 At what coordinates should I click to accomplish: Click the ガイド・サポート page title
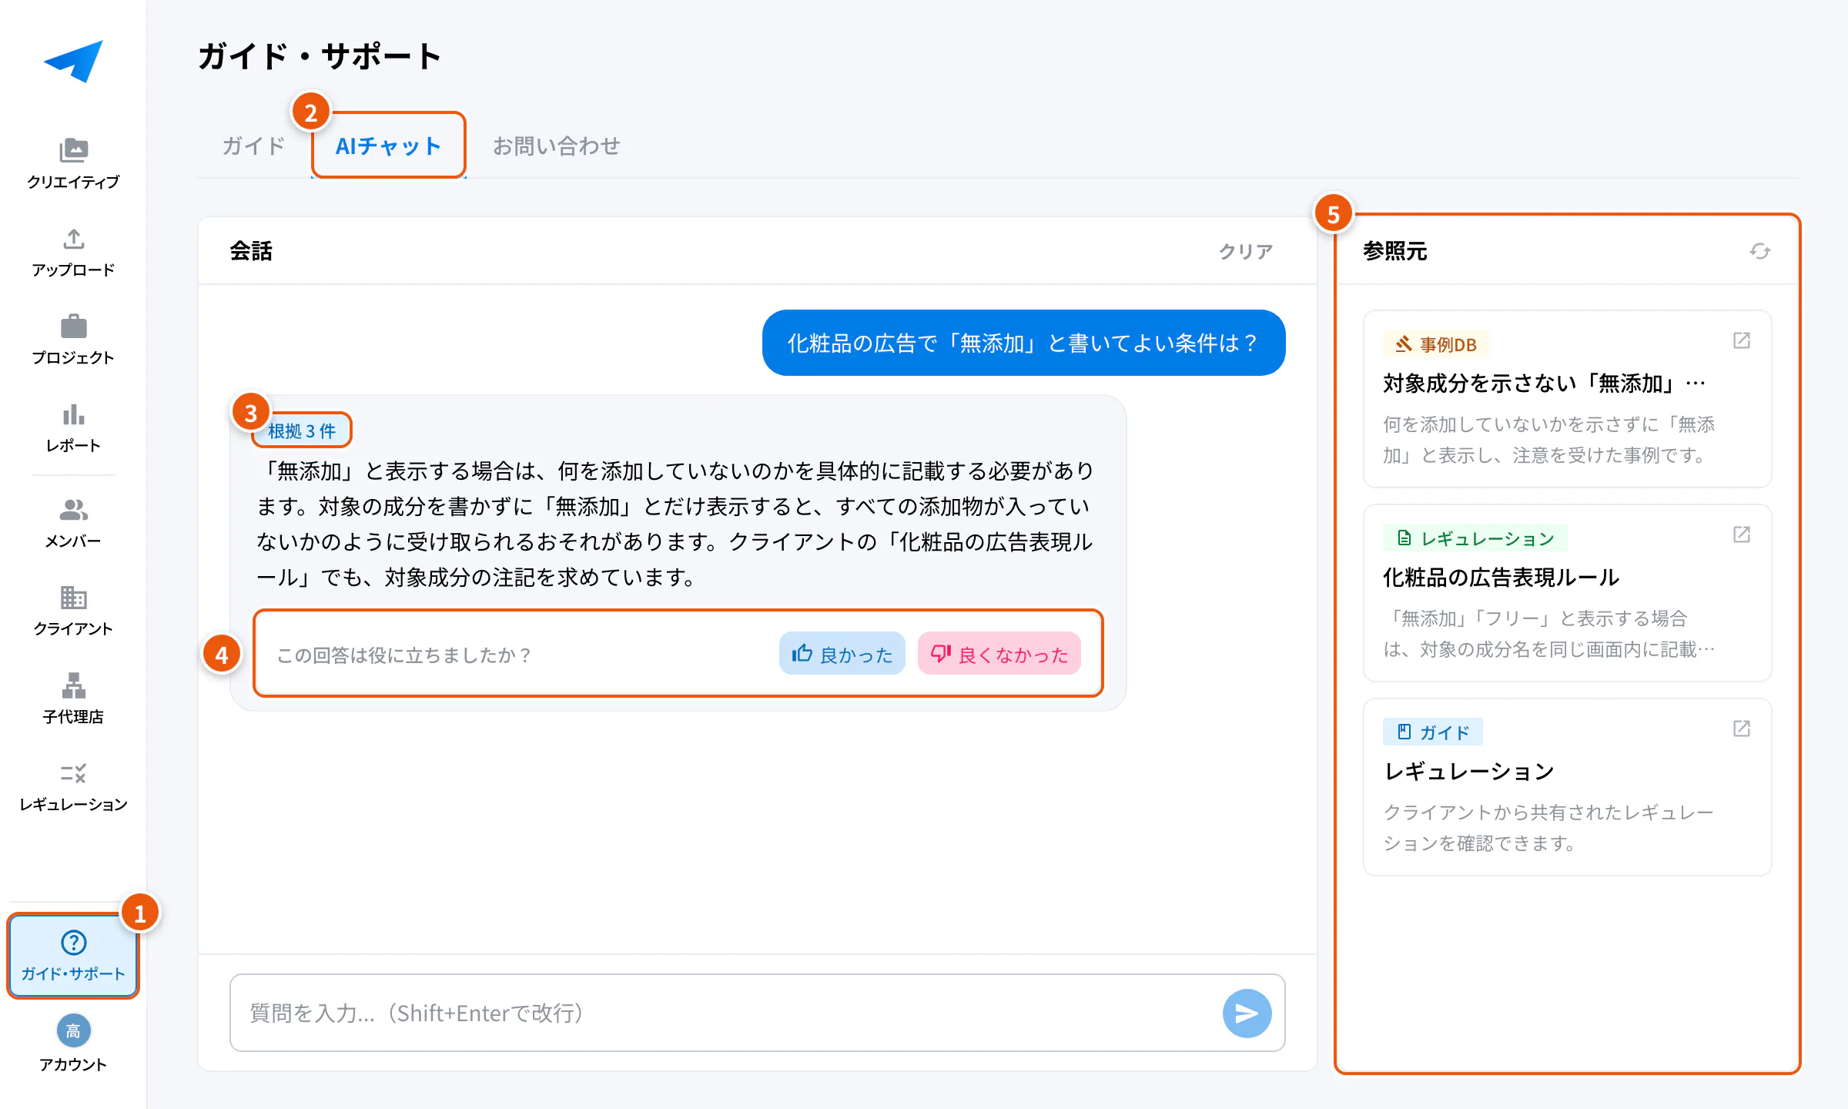point(320,56)
